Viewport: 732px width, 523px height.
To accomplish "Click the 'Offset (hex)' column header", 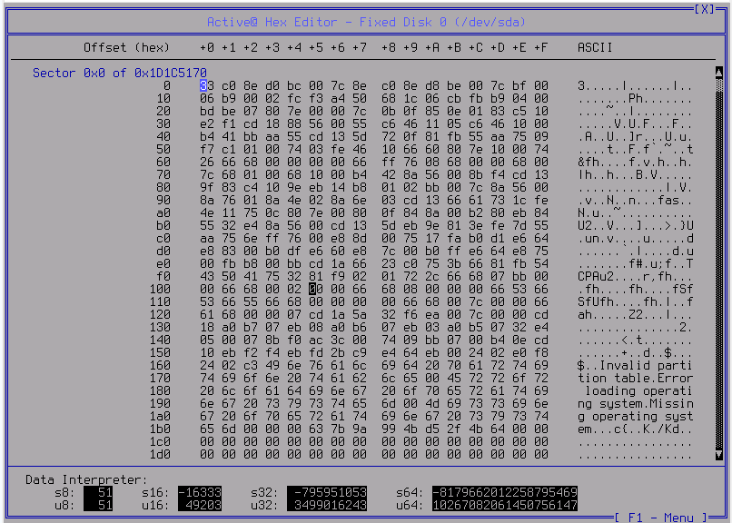I will (x=126, y=47).
